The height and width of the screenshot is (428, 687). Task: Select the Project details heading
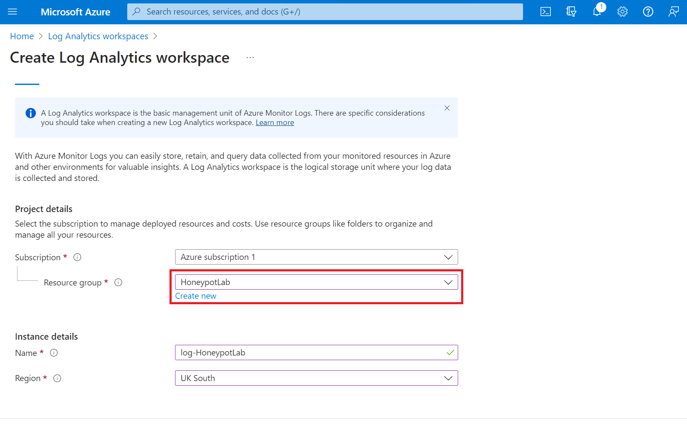(44, 209)
